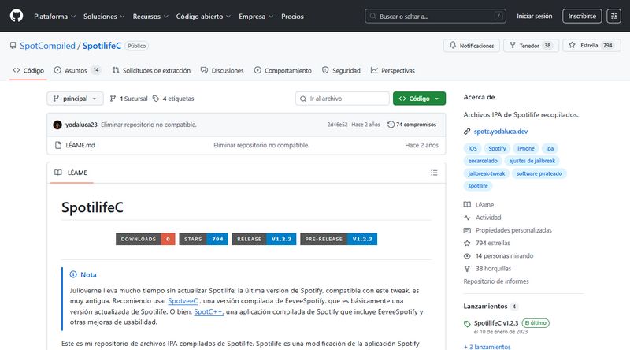The image size is (630, 350).
Task: Click the Notificaciones bell button
Action: (x=472, y=46)
